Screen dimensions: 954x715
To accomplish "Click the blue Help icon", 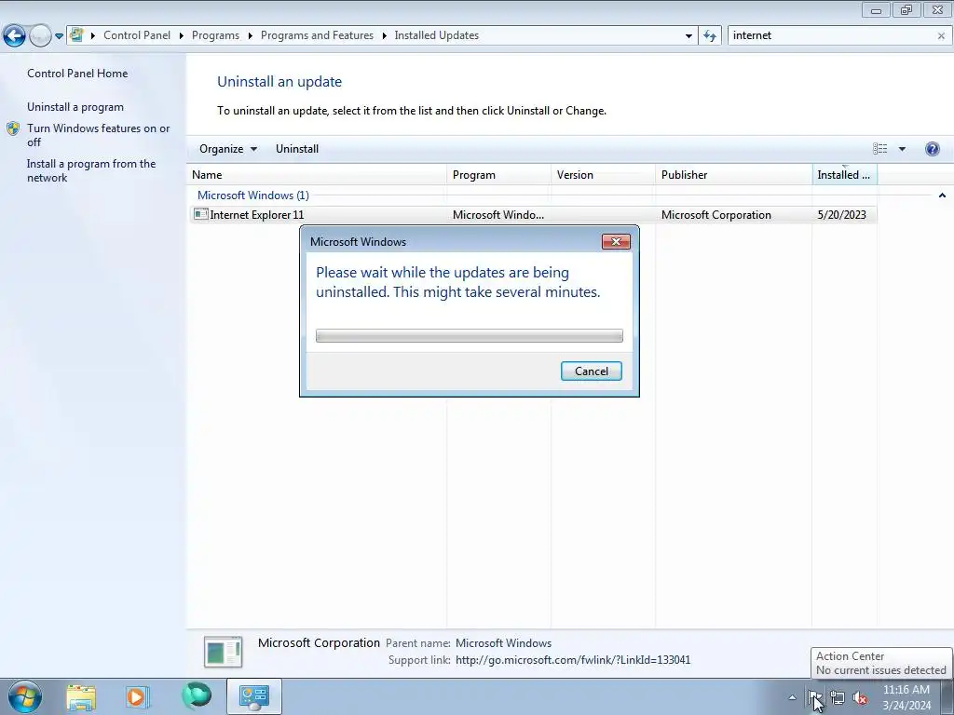I will (932, 149).
